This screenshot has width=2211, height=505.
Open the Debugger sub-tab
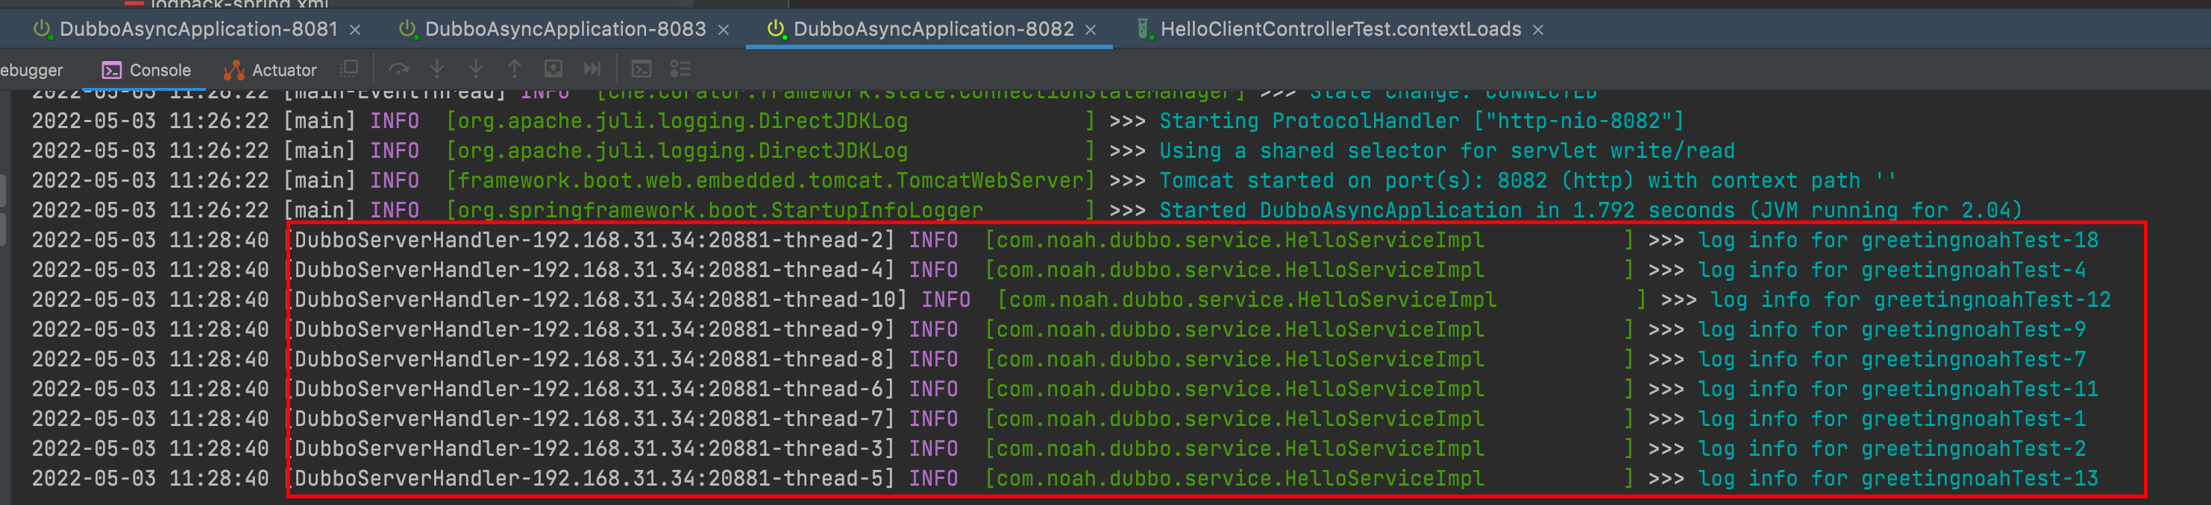tap(31, 70)
